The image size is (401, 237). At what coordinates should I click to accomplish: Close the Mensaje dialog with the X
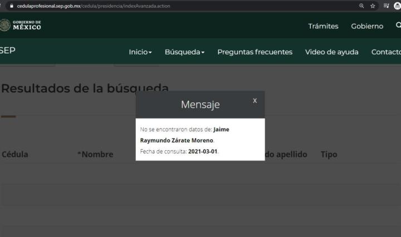(255, 101)
